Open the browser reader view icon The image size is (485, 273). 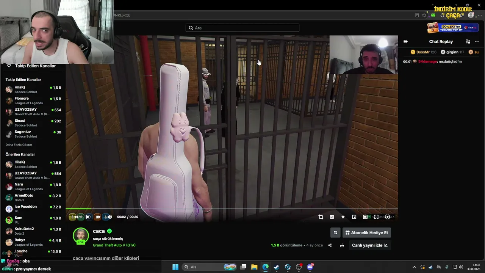tap(417, 15)
